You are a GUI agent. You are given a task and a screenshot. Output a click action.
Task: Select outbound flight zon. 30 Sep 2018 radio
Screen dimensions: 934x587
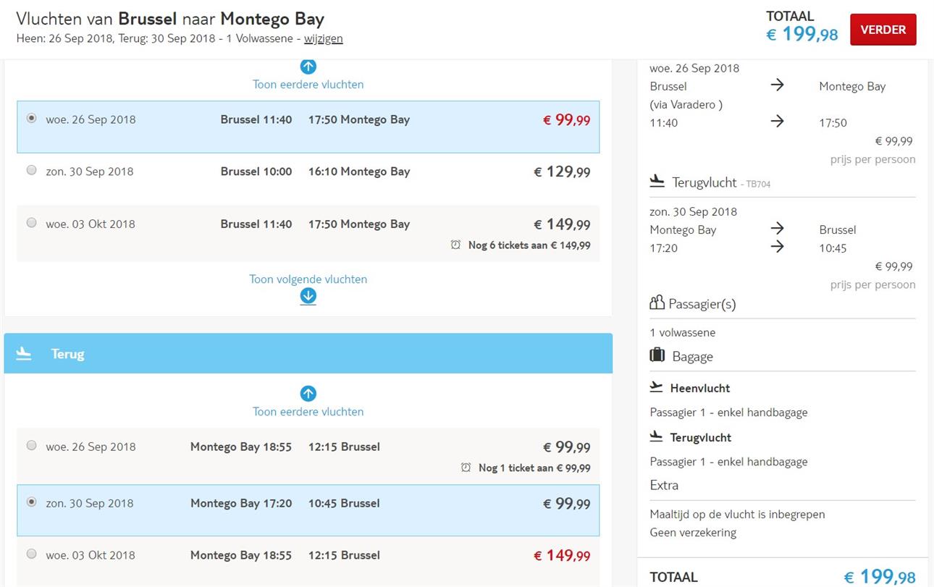coord(31,171)
